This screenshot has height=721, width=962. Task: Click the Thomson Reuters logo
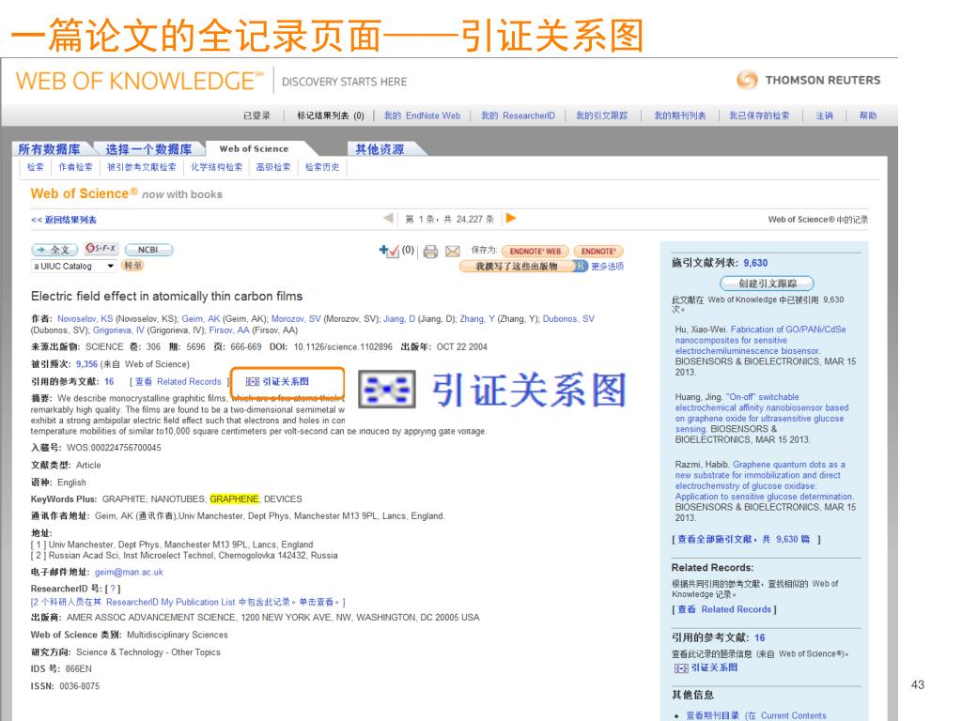point(809,81)
